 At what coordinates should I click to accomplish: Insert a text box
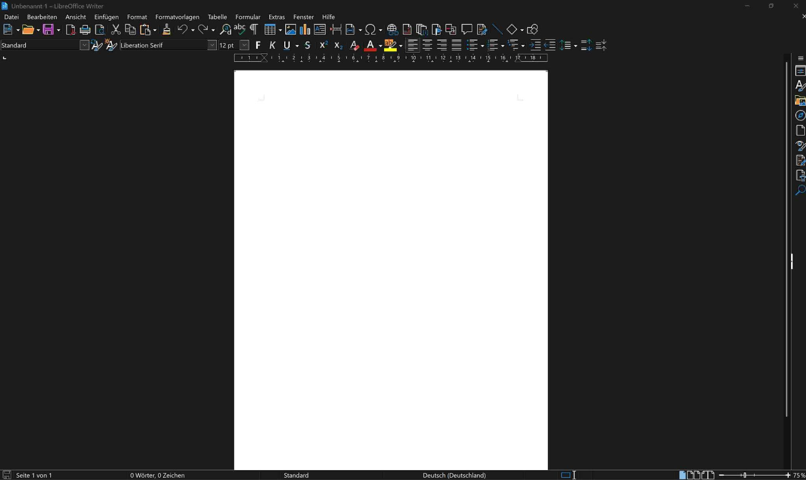[320, 29]
